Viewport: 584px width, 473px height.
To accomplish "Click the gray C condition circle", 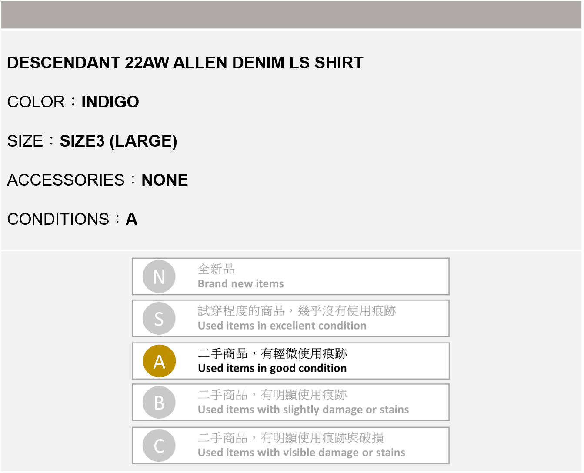I will [x=159, y=446].
